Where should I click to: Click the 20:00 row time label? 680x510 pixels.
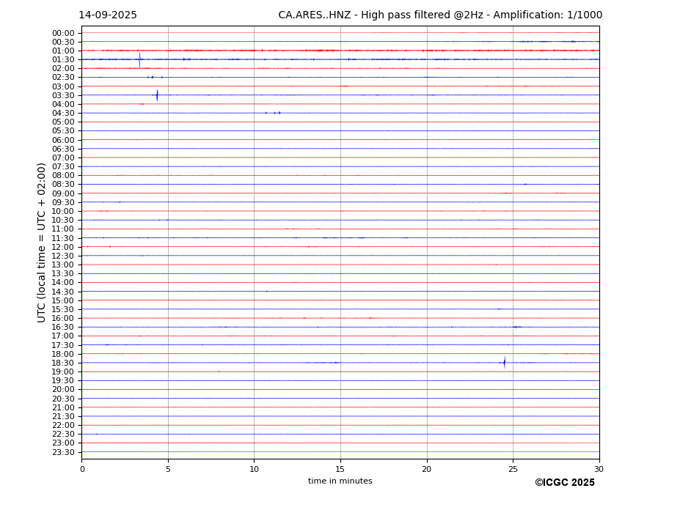coord(63,390)
